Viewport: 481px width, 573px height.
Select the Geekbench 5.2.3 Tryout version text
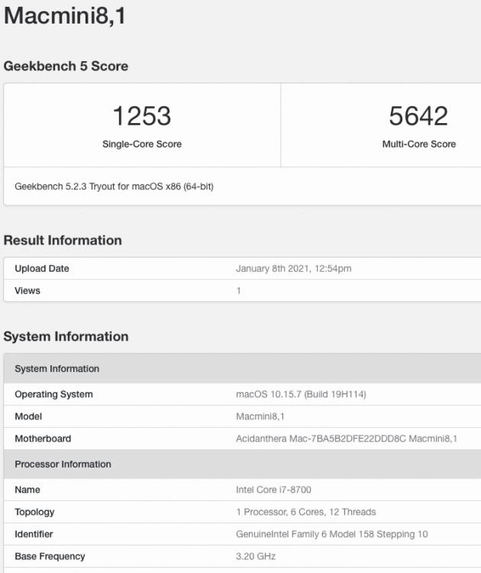pos(114,186)
